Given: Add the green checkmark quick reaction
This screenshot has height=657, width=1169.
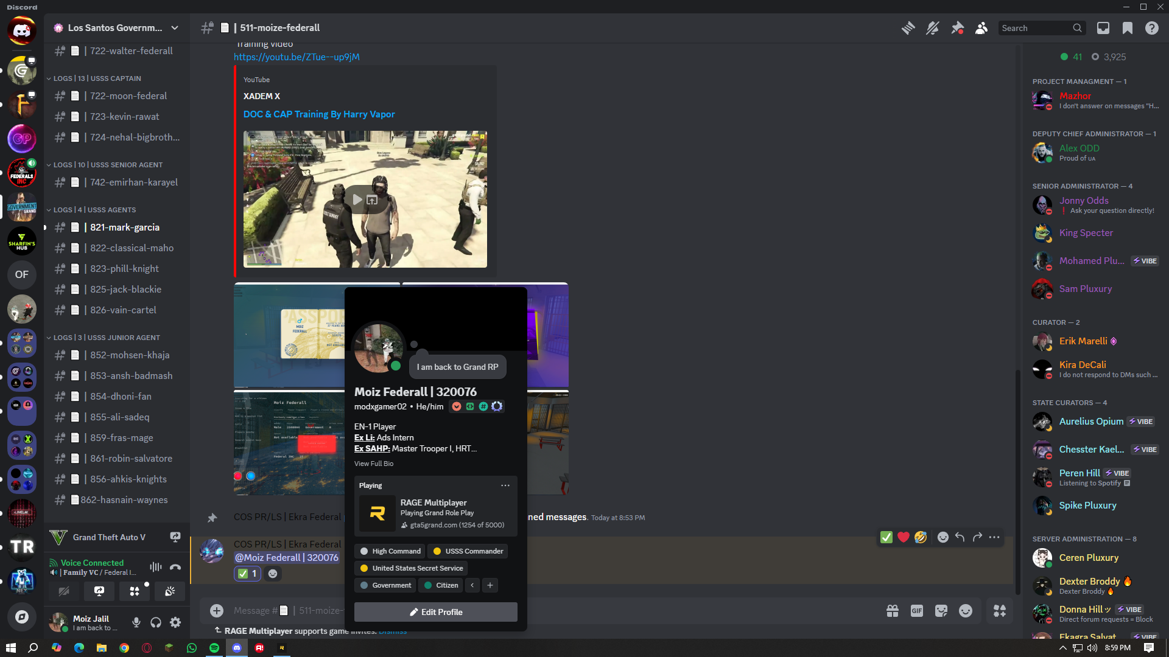Looking at the screenshot, I should click(886, 537).
